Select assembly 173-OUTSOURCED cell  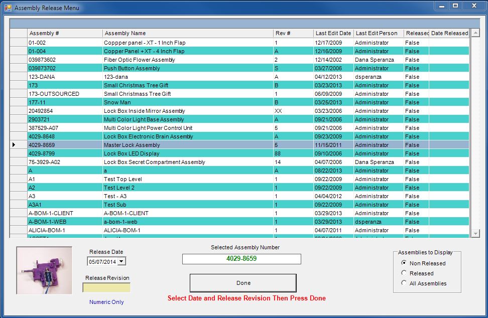[x=65, y=94]
